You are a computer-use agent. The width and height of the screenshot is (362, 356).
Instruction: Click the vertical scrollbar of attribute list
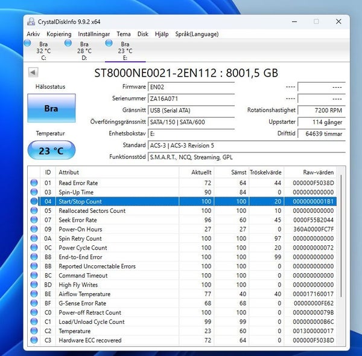(341, 236)
